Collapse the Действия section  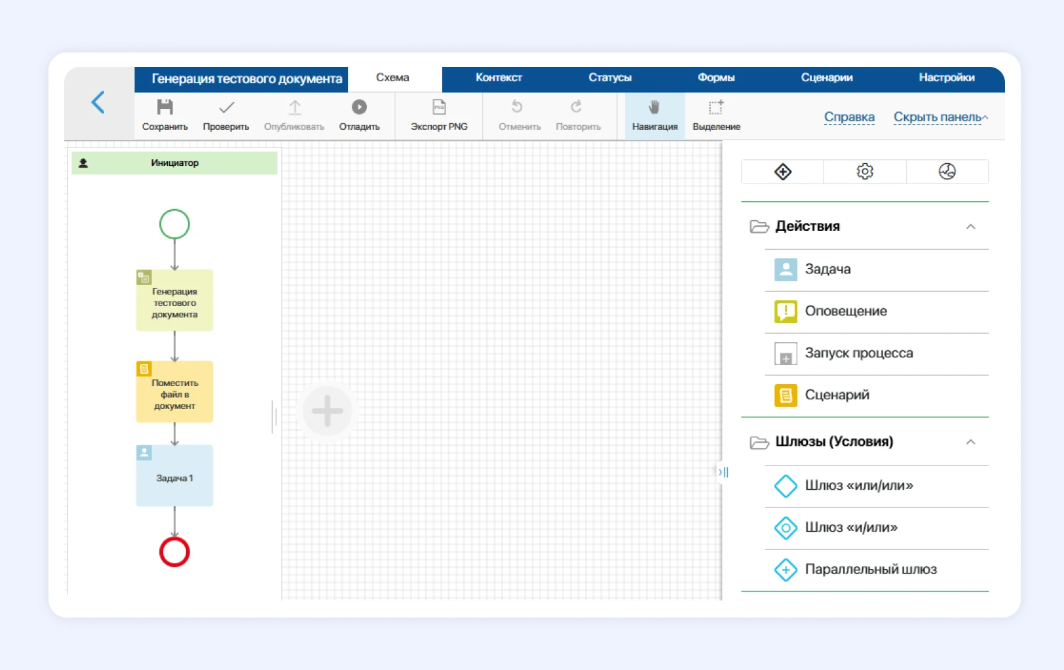tap(970, 227)
